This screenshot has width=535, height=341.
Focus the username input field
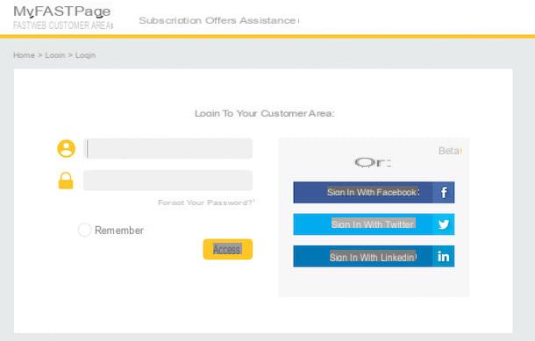(x=168, y=148)
